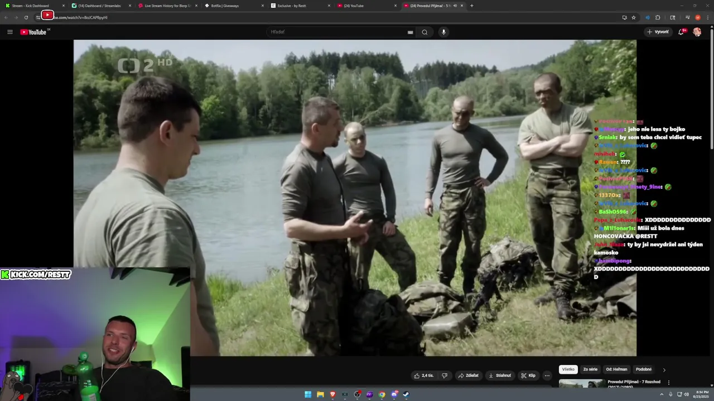Screen dimensions: 714x401
Task: Switch to Dashboard / Streamlabs tab
Action: [x=101, y=6]
